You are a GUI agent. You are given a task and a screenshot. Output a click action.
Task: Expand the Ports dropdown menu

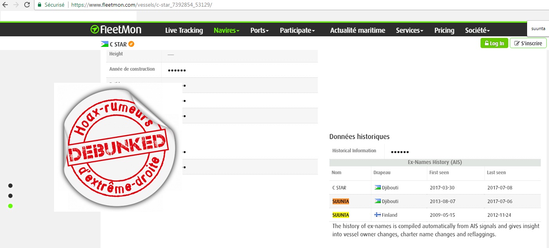259,30
